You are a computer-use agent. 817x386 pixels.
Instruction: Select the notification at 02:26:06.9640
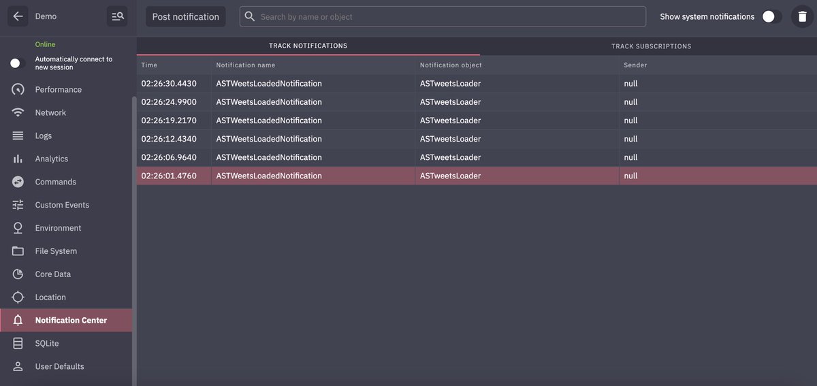coord(477,157)
